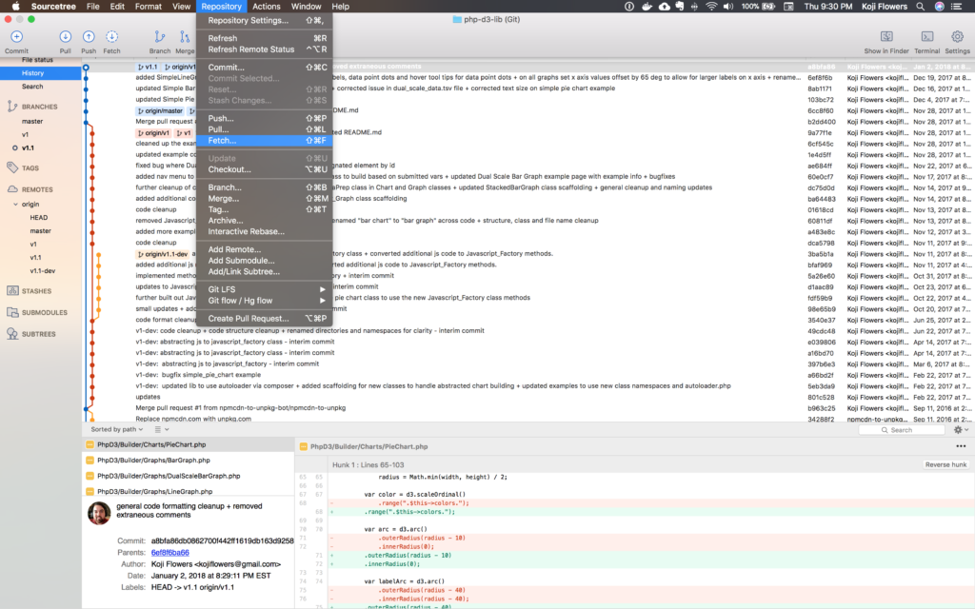Click the Reverse hunk button

click(x=945, y=464)
